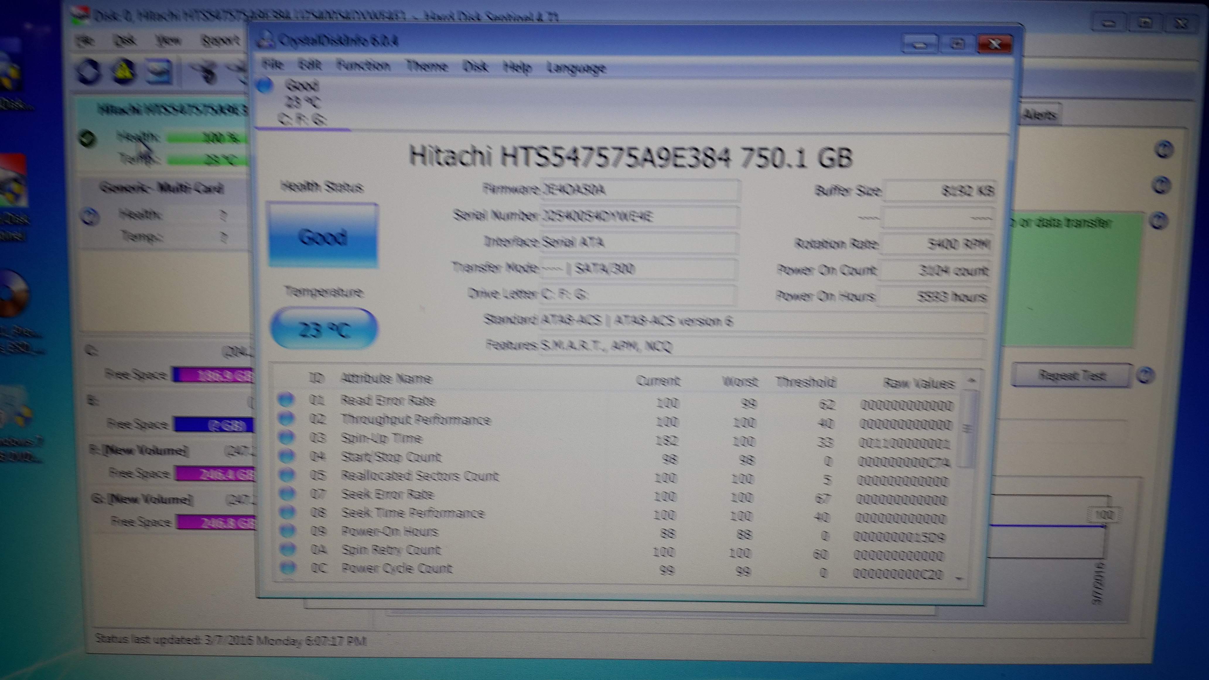Click the status orb on Reallocated Sectors Count row
The width and height of the screenshot is (1209, 680).
[x=287, y=475]
